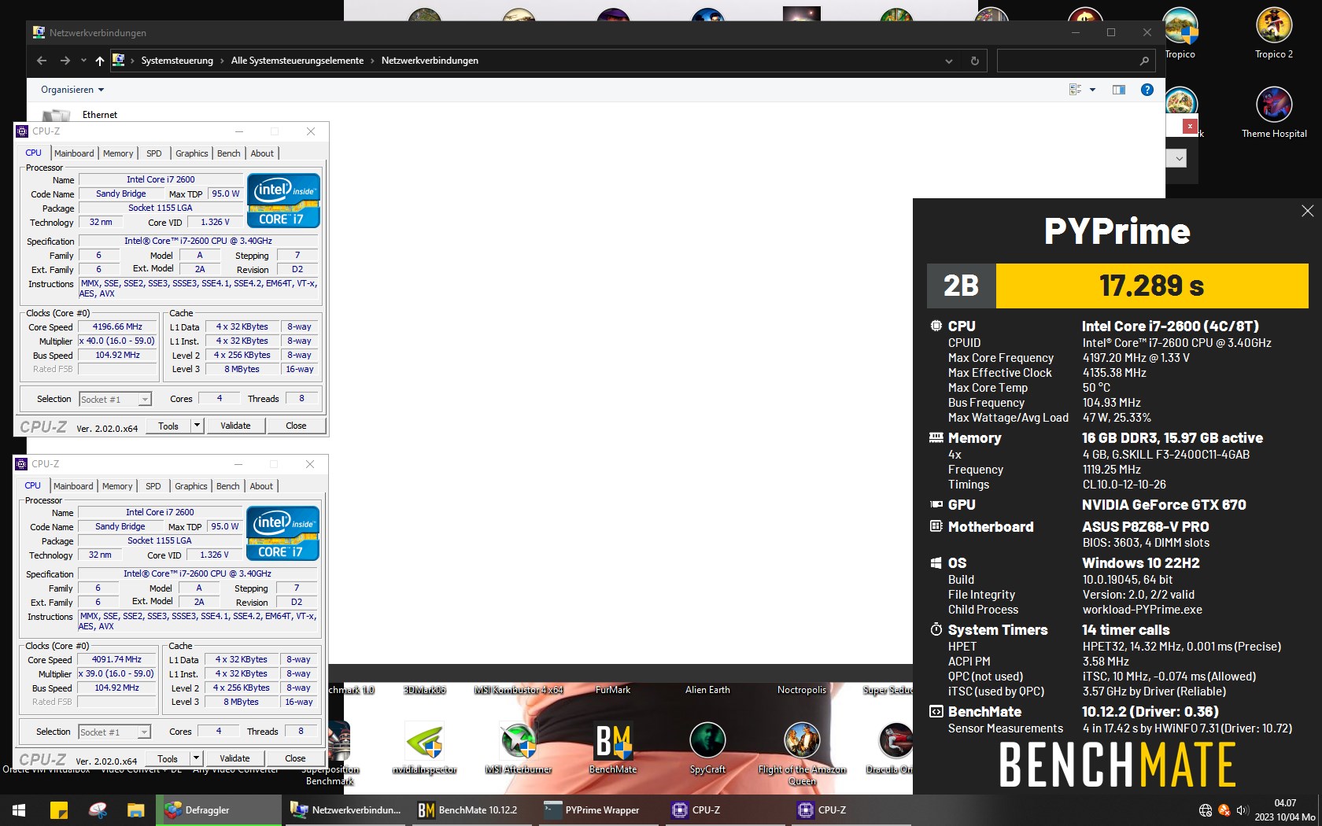
Task: Click Systemsteuerung in the address breadcrumb
Action: (177, 61)
